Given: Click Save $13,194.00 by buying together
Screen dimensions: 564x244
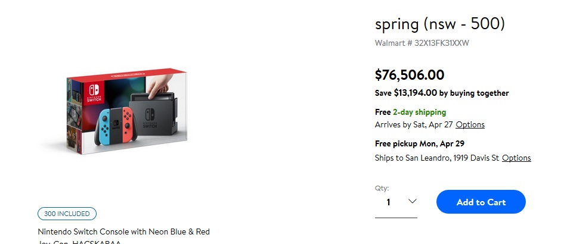Looking at the screenshot, I should pos(442,93).
